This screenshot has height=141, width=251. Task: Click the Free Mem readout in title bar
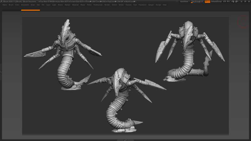pos(47,2)
